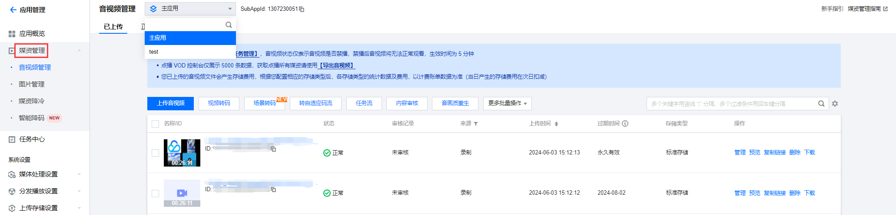Open 媒资降冷 in the sidebar

pyautogui.click(x=31, y=101)
